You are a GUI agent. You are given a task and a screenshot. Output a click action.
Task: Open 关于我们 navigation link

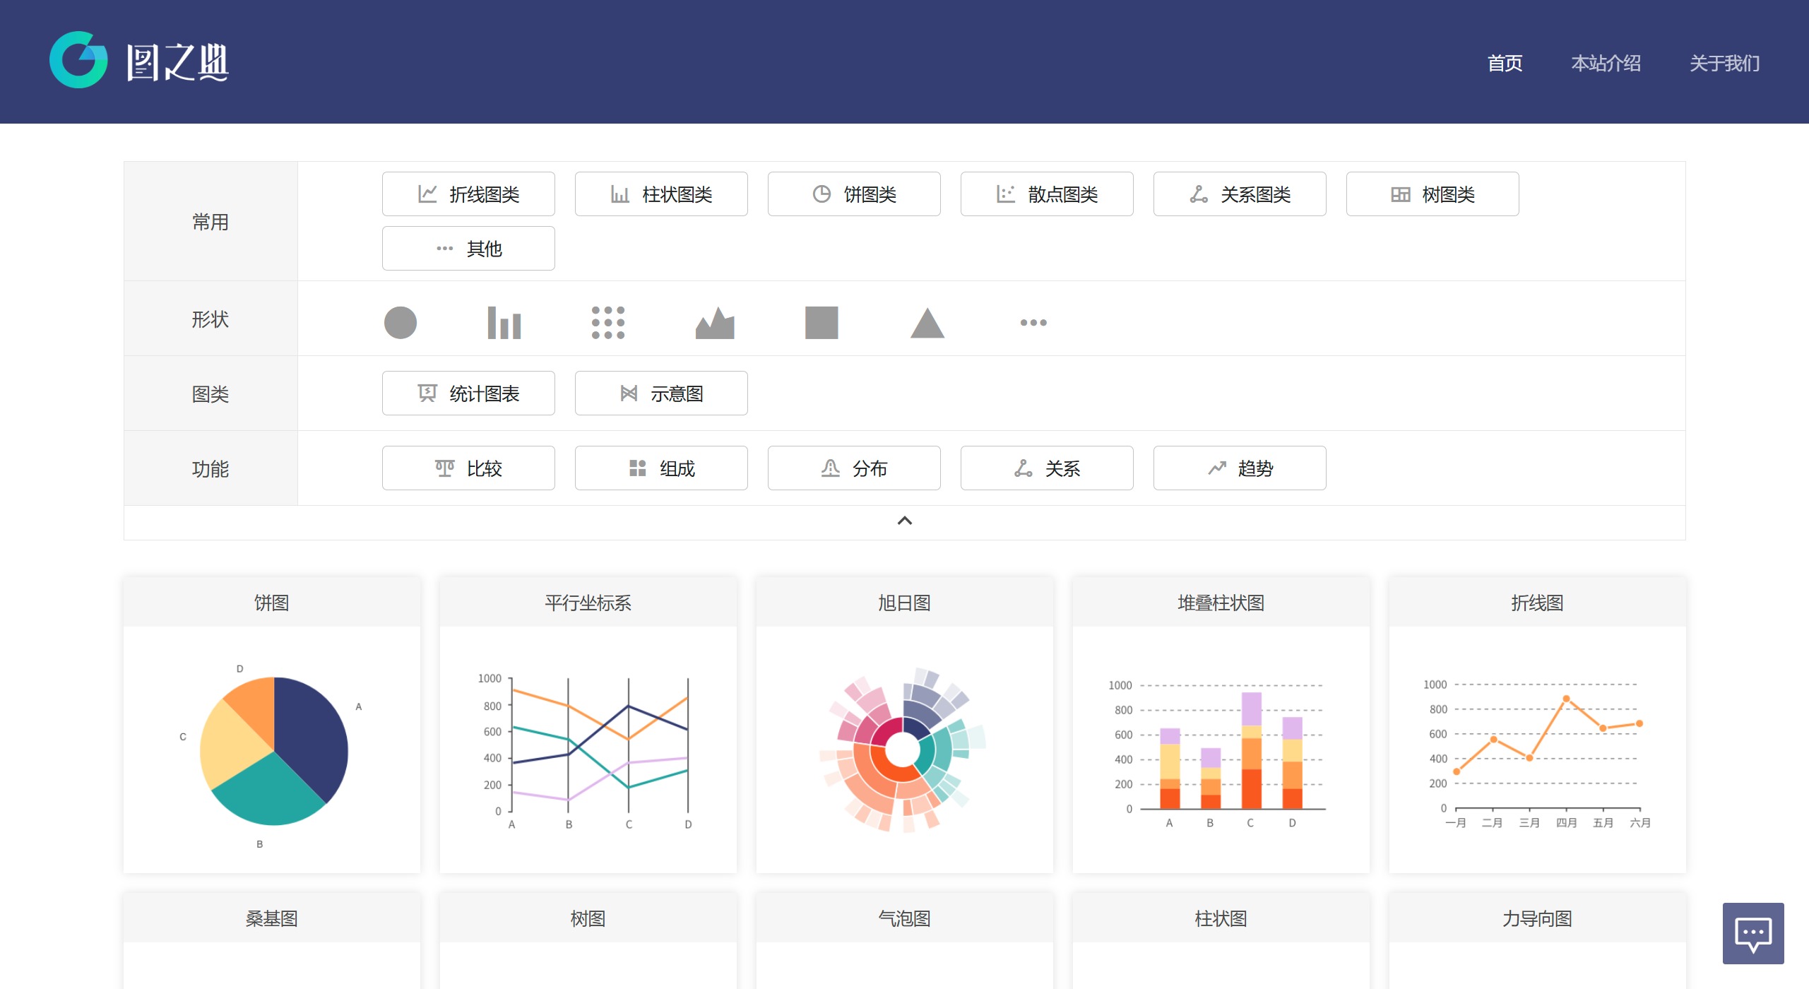pyautogui.click(x=1724, y=64)
